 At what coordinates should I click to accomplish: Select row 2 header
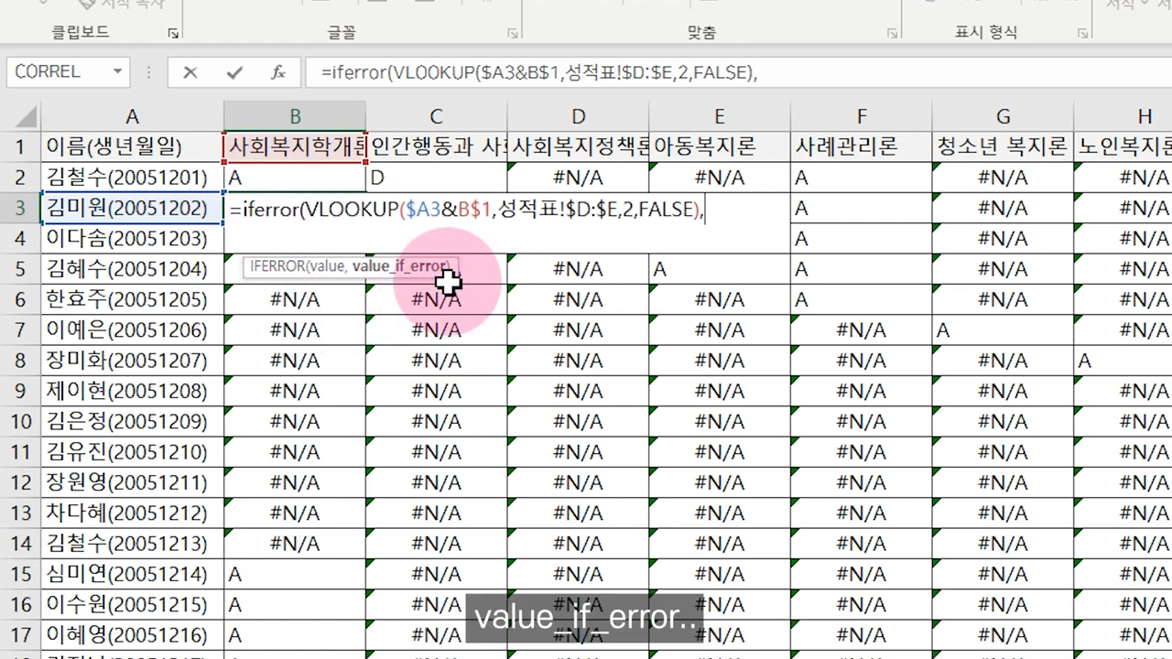click(x=20, y=178)
